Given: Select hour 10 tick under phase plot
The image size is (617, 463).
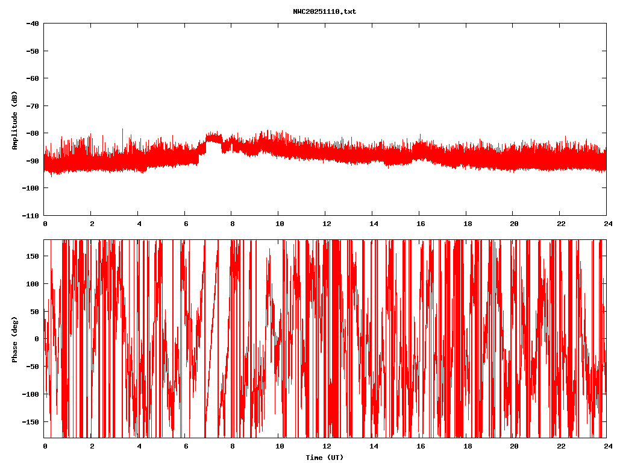Looking at the screenshot, I should point(279,446).
